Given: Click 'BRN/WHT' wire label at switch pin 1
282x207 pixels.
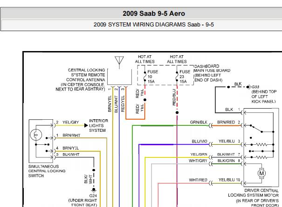Looking at the screenshot, I should point(71,136).
